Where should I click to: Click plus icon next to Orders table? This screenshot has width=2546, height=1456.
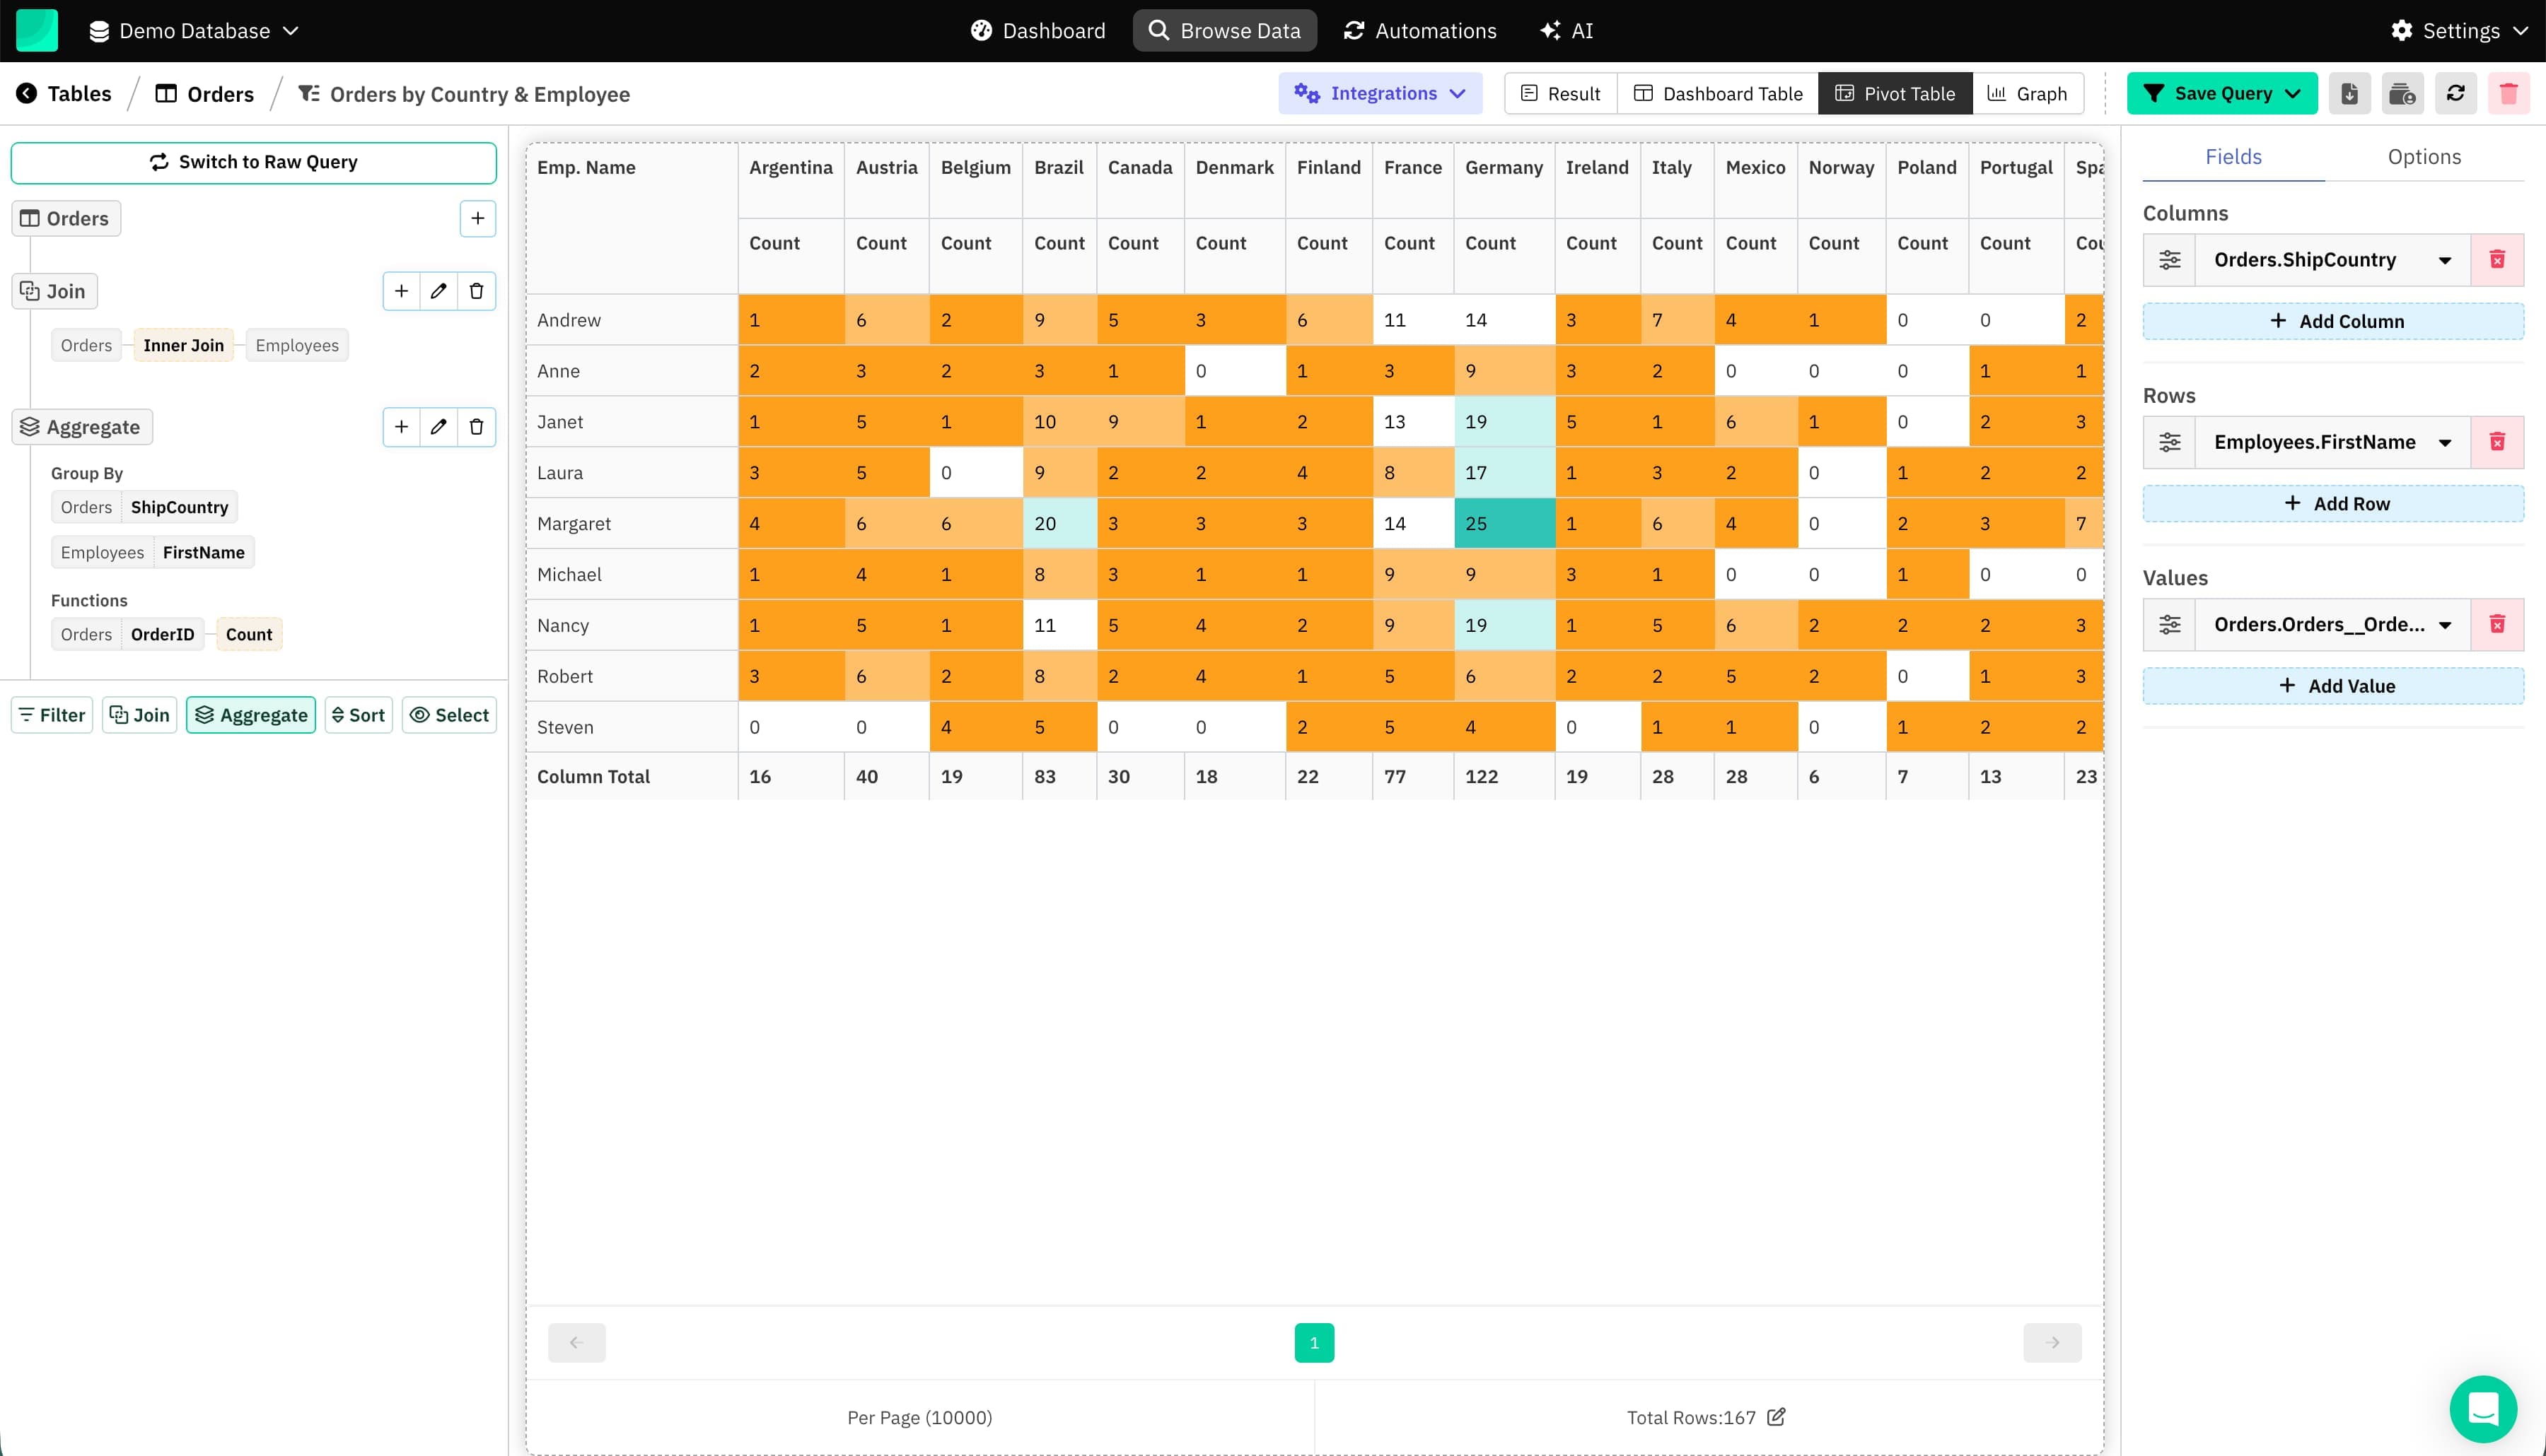[x=477, y=218]
